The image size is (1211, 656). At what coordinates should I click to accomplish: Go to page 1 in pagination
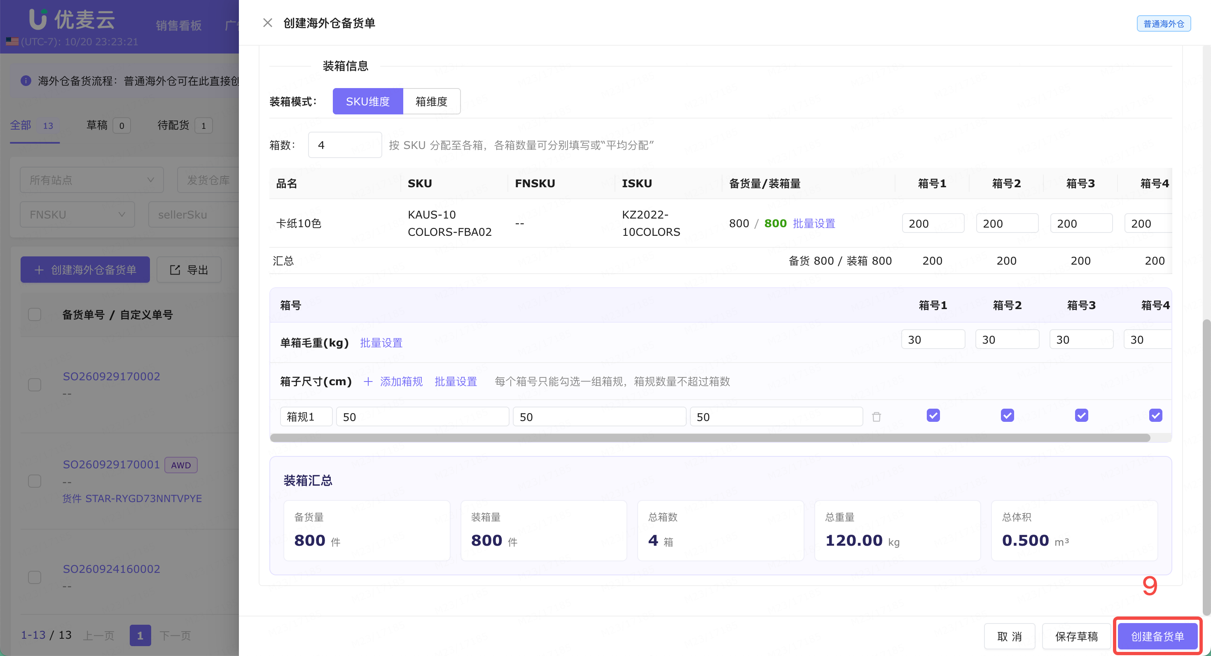pos(140,635)
